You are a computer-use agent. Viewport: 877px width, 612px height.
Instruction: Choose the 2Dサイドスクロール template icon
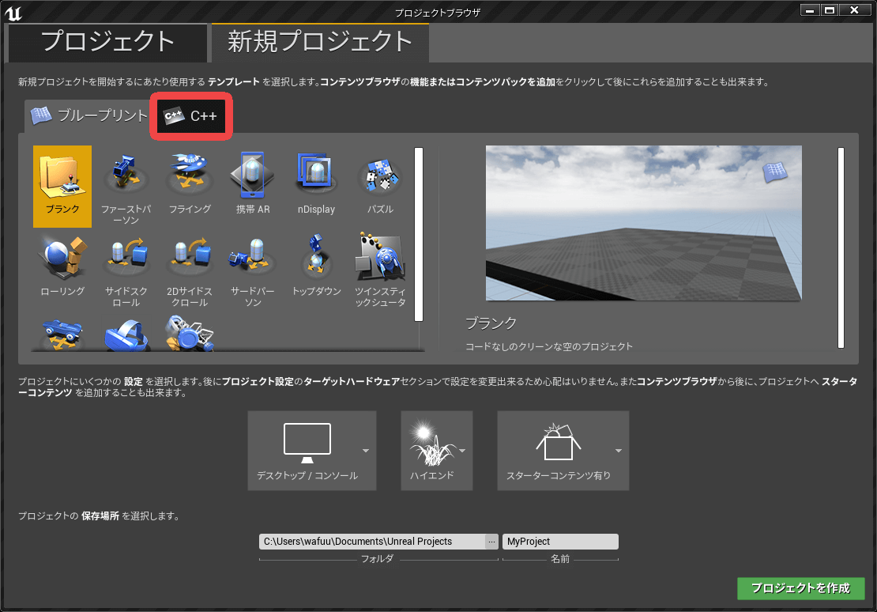(x=190, y=261)
